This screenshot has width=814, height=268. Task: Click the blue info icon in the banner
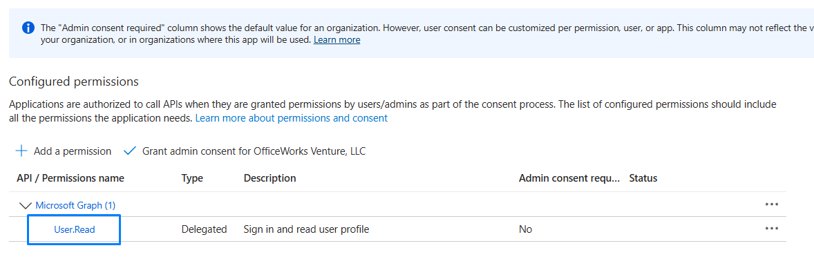click(28, 28)
